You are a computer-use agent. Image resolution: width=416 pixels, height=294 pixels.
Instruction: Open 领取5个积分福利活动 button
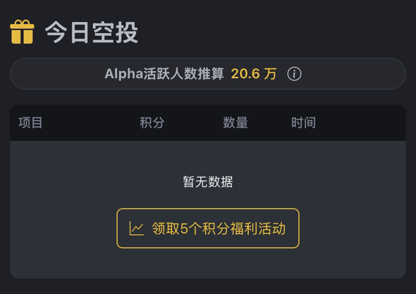[208, 229]
